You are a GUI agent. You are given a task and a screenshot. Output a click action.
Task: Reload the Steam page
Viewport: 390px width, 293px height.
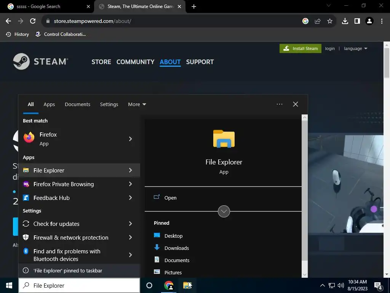tap(33, 21)
